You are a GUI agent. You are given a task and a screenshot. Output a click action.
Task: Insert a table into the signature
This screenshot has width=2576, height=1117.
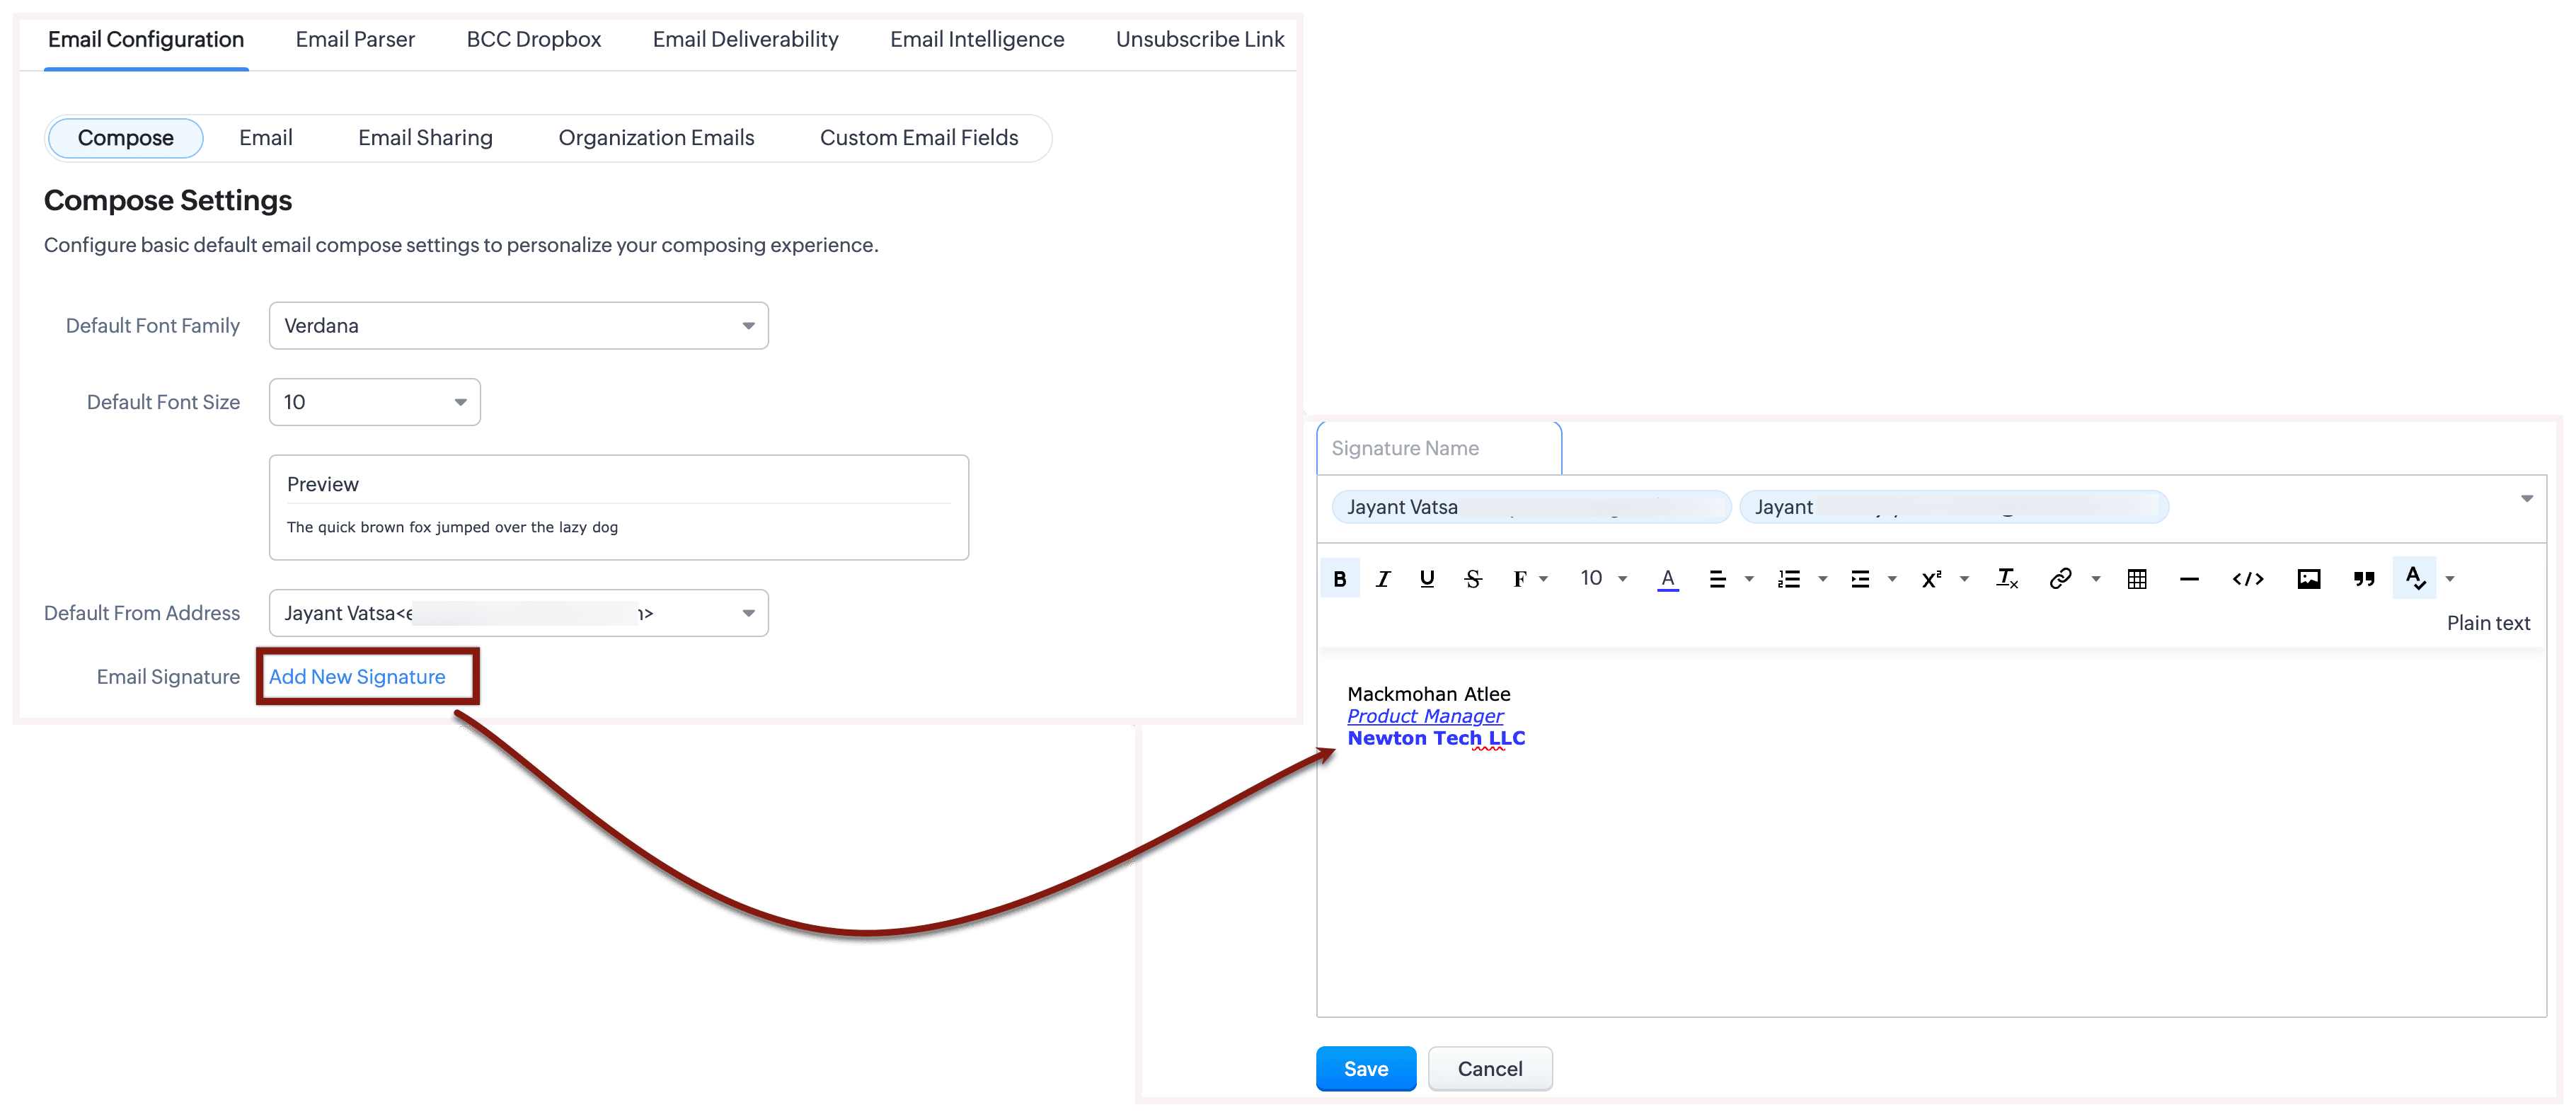pyautogui.click(x=2137, y=578)
